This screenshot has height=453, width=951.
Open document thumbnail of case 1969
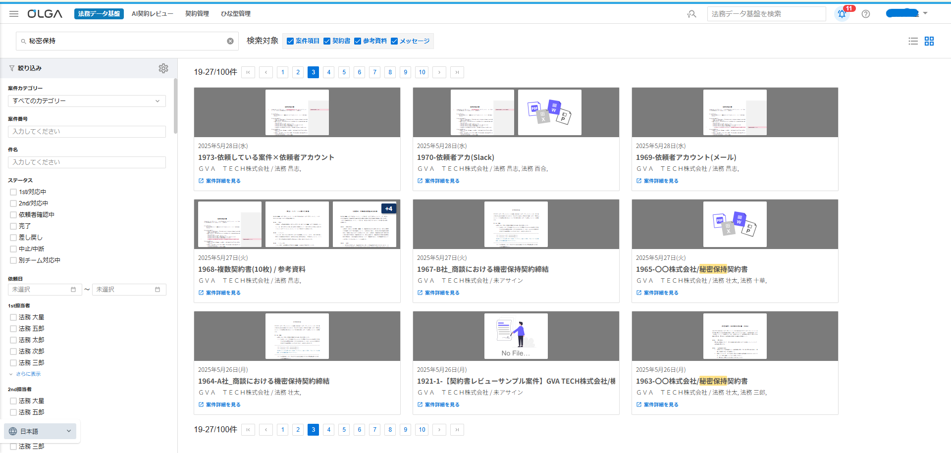click(735, 112)
